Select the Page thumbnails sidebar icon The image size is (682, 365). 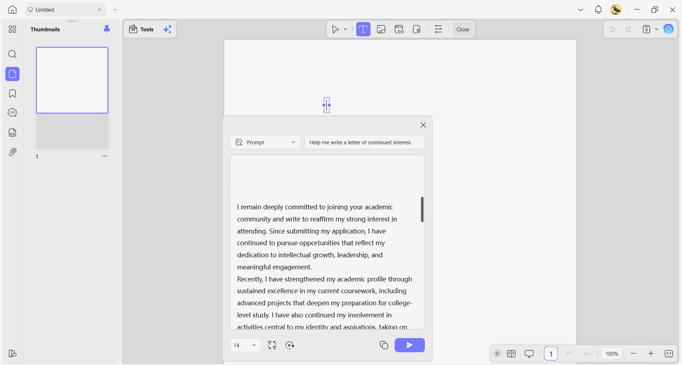tap(13, 74)
